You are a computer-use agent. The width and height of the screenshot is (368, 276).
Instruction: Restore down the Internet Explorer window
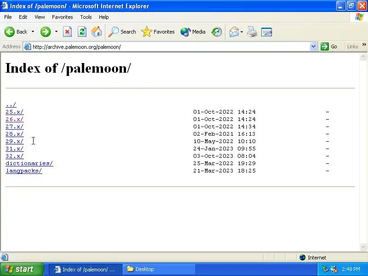[351, 6]
